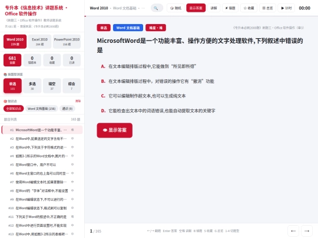318x238 pixels.
Task: Click the big 显示答案 button below options
Action: point(115,130)
